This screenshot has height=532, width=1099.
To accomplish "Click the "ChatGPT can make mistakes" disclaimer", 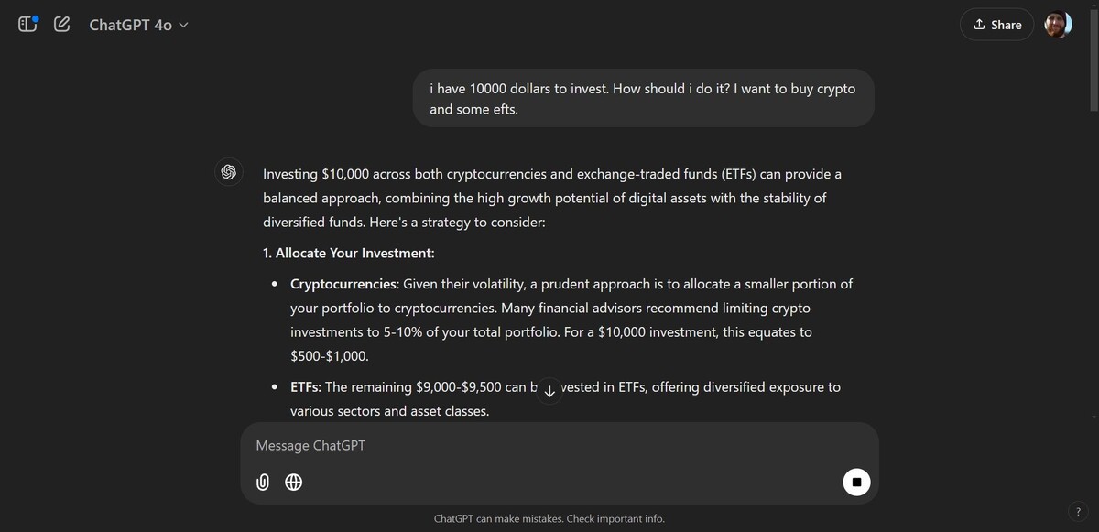I will [549, 519].
